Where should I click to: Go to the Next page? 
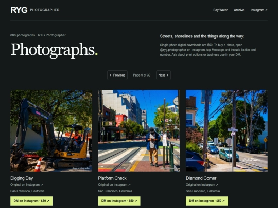[x=163, y=75]
